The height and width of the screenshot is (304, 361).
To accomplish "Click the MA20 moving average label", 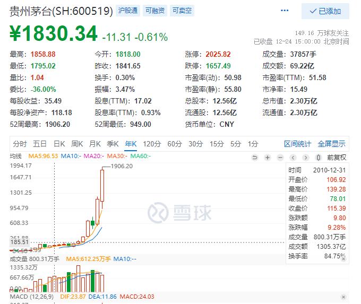I will click(x=94, y=156).
